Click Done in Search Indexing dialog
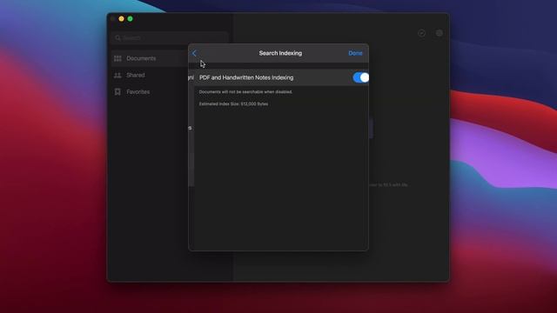The height and width of the screenshot is (313, 557). (355, 53)
